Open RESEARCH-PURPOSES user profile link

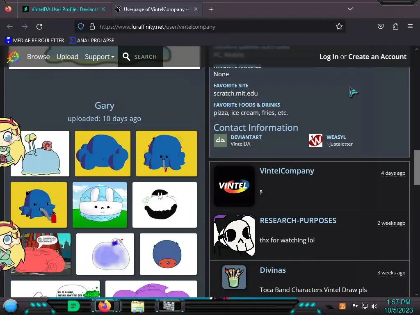[298, 220]
